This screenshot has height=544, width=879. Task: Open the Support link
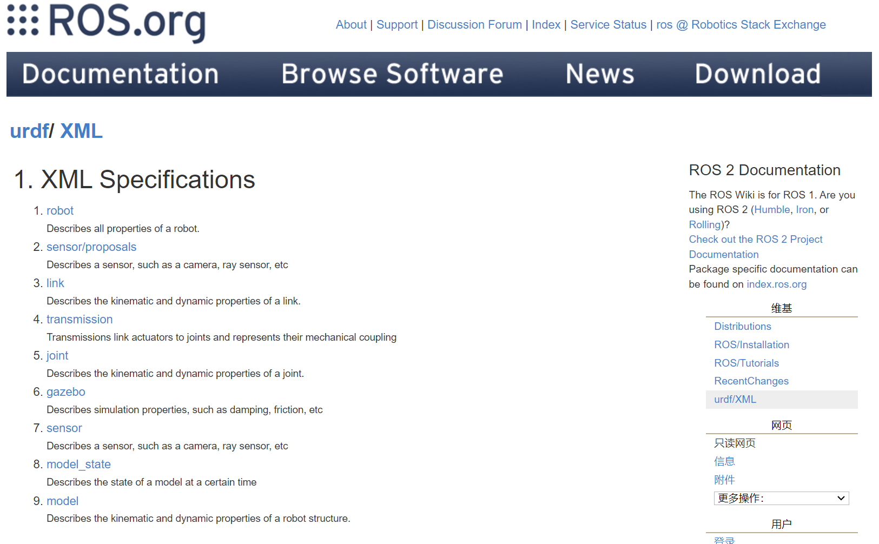click(397, 25)
